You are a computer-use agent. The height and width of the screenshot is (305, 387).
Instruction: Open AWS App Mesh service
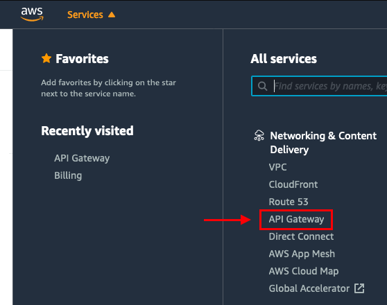[x=302, y=254]
